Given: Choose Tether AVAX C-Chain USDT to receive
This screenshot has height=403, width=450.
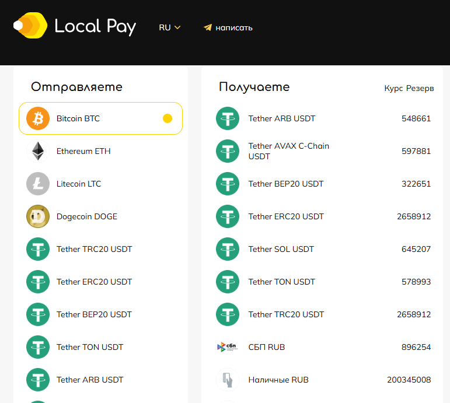Looking at the screenshot, I should [x=288, y=151].
